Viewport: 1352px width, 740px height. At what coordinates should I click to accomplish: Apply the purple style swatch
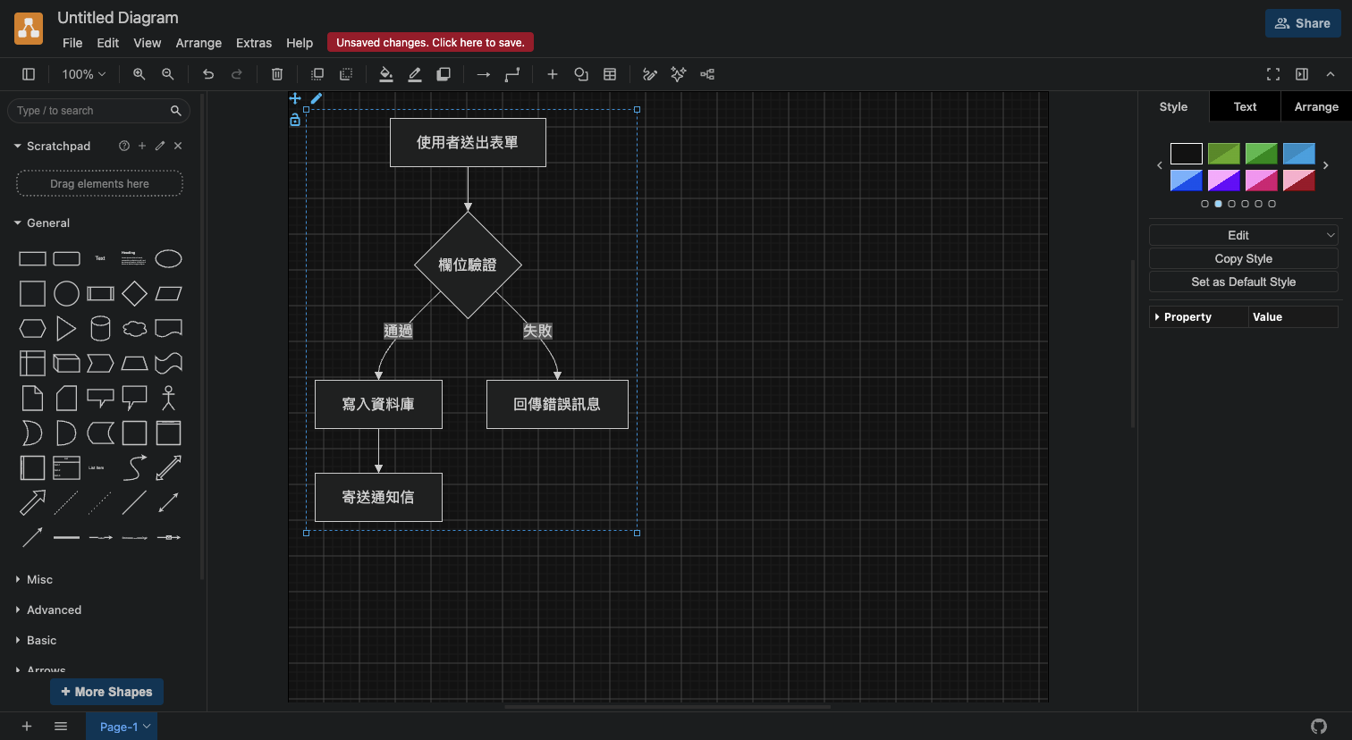pyautogui.click(x=1224, y=180)
